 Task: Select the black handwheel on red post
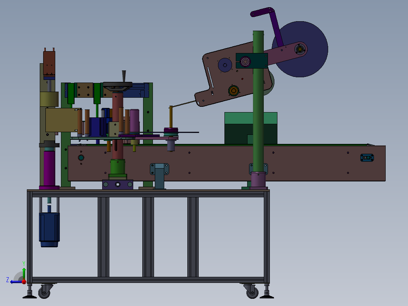[x=118, y=86]
